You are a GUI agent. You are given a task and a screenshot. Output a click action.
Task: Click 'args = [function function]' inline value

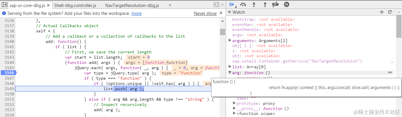pos(156,62)
